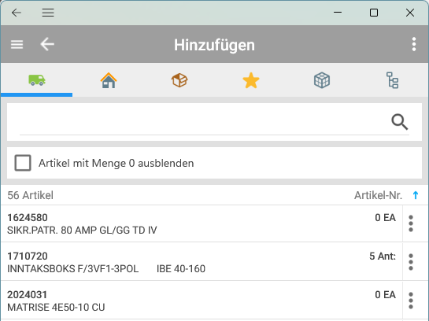This screenshot has height=321, width=429.
Task: Open the yellow star favorites tab
Action: pos(250,80)
